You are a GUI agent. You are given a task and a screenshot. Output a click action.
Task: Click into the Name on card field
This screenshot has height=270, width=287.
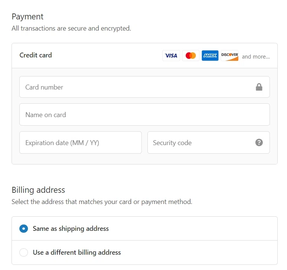point(144,115)
